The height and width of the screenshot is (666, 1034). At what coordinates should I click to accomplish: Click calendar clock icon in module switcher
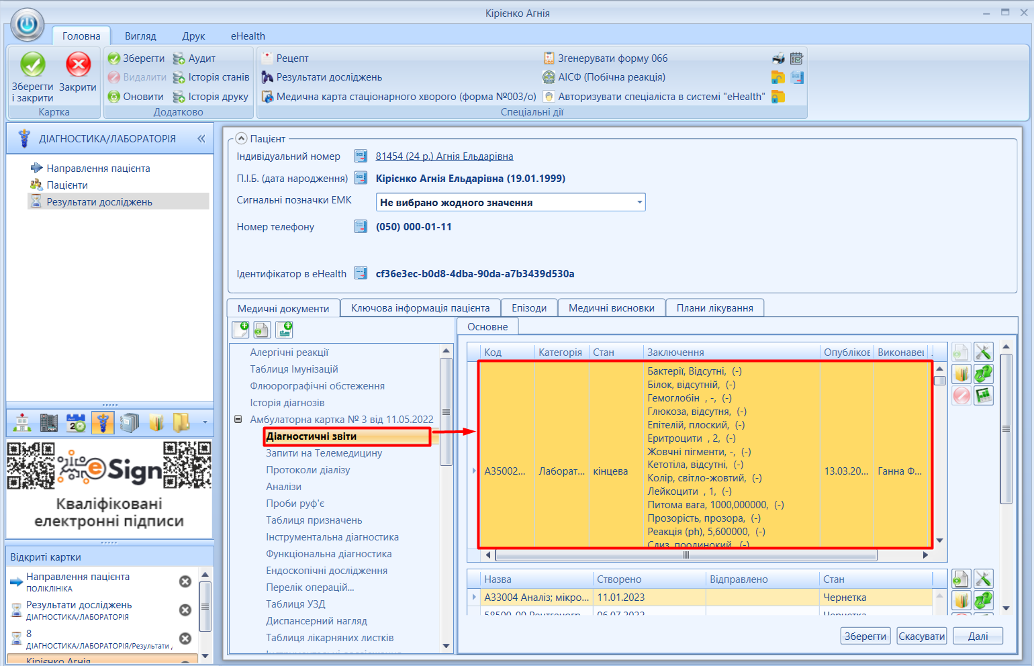pos(76,423)
